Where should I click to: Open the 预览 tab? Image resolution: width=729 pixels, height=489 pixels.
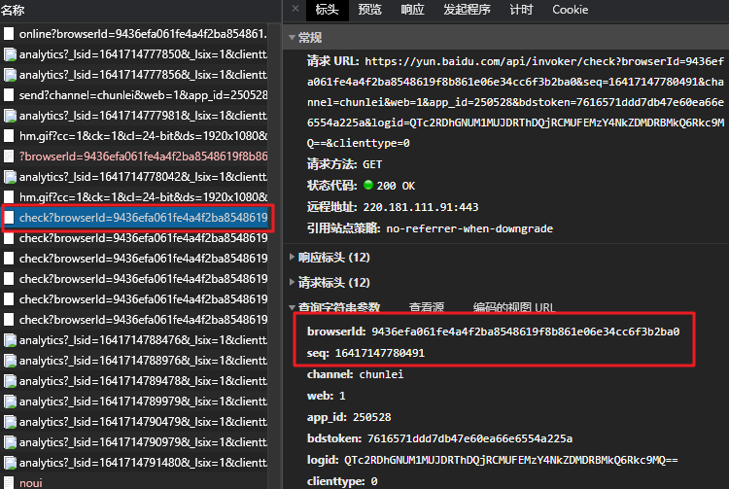click(369, 10)
